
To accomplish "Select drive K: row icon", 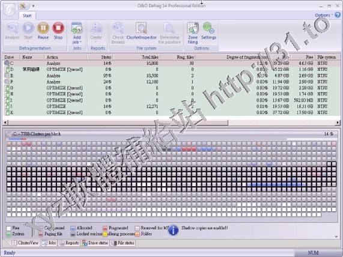I will coord(7,112).
